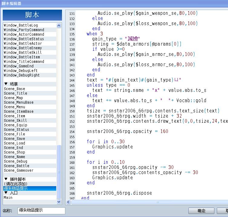This screenshot has height=217, width=228.
Task: Open Scene_End script
Action: click(30, 148)
